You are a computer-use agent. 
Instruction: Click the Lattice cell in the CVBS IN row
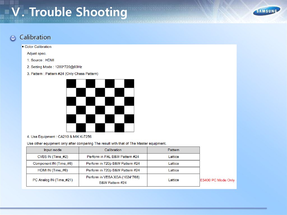pyautogui.click(x=173, y=157)
